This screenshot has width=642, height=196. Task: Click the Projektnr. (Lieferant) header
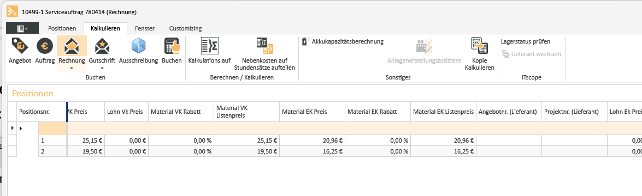tap(574, 112)
